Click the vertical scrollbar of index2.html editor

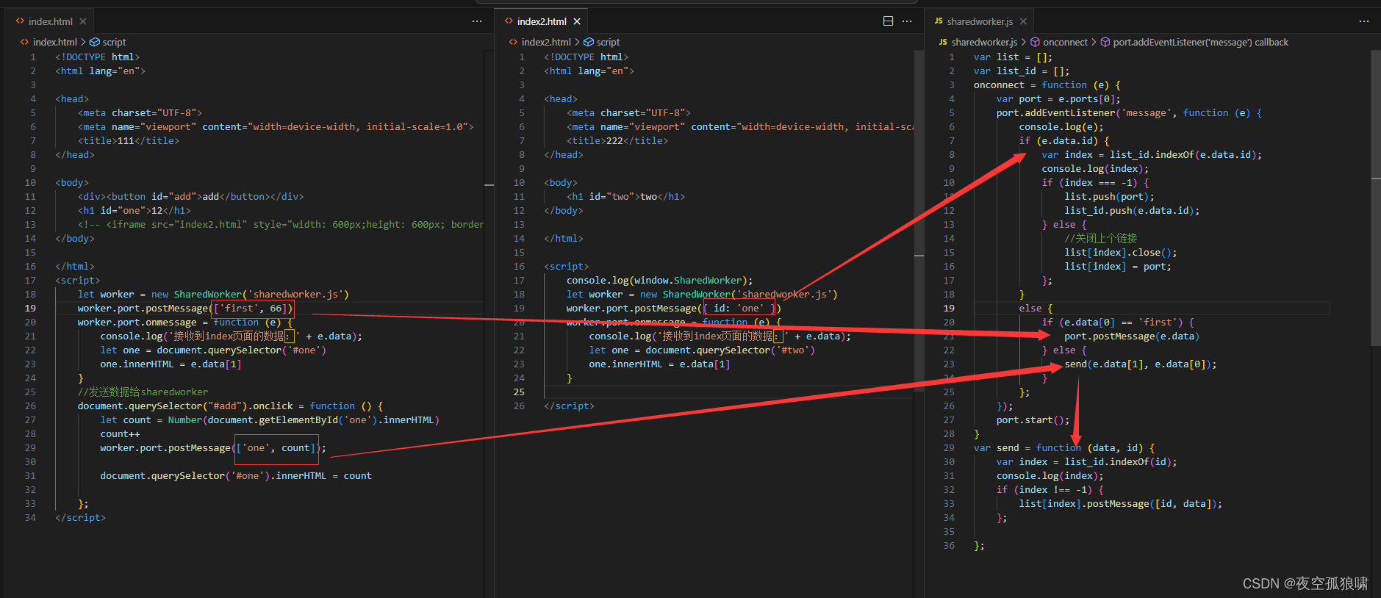[919, 220]
